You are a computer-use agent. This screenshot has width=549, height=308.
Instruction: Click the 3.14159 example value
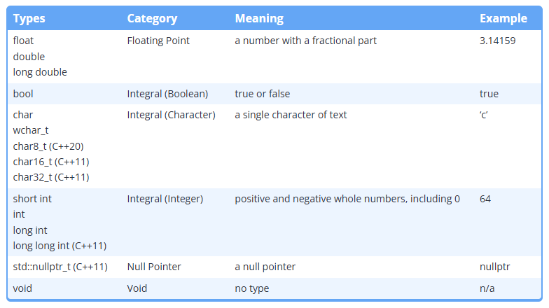tap(497, 41)
